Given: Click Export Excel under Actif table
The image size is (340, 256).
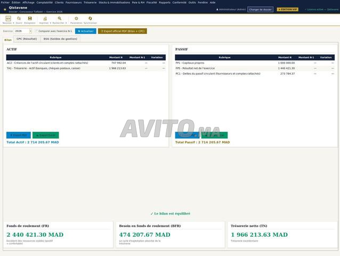Looking at the screenshot, I should (45, 135).
